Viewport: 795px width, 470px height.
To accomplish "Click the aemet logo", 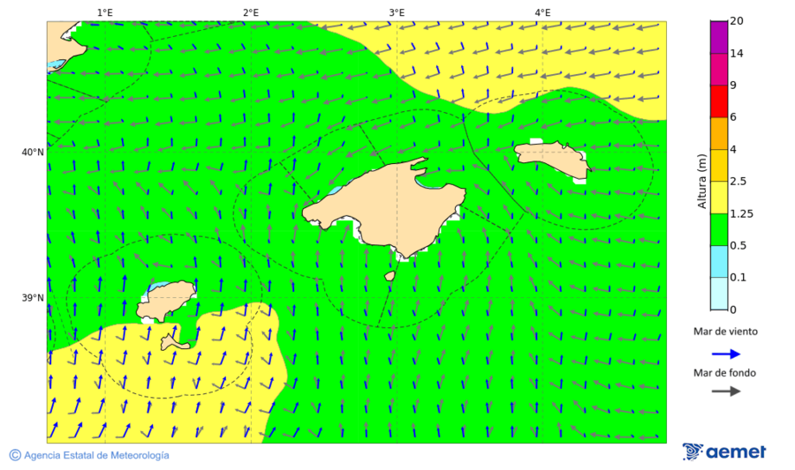I will point(724,451).
